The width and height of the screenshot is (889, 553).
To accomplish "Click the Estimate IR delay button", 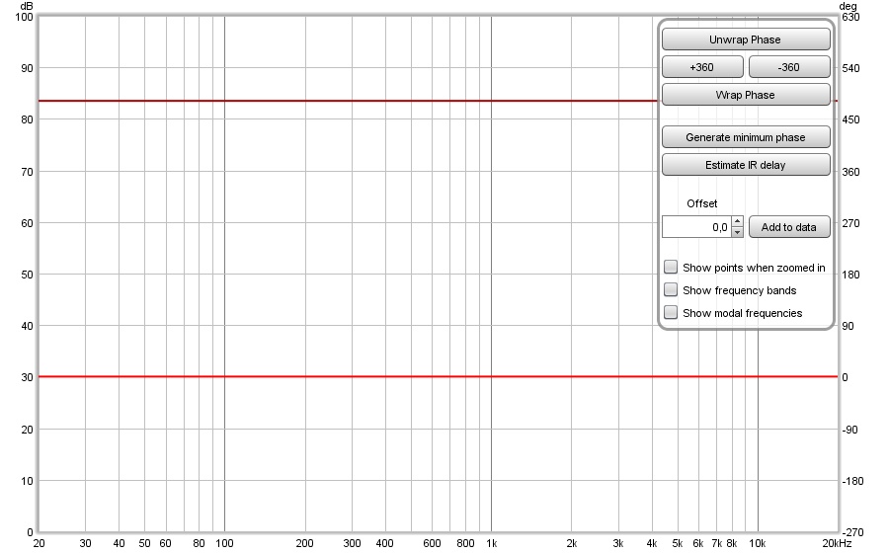I will (746, 165).
